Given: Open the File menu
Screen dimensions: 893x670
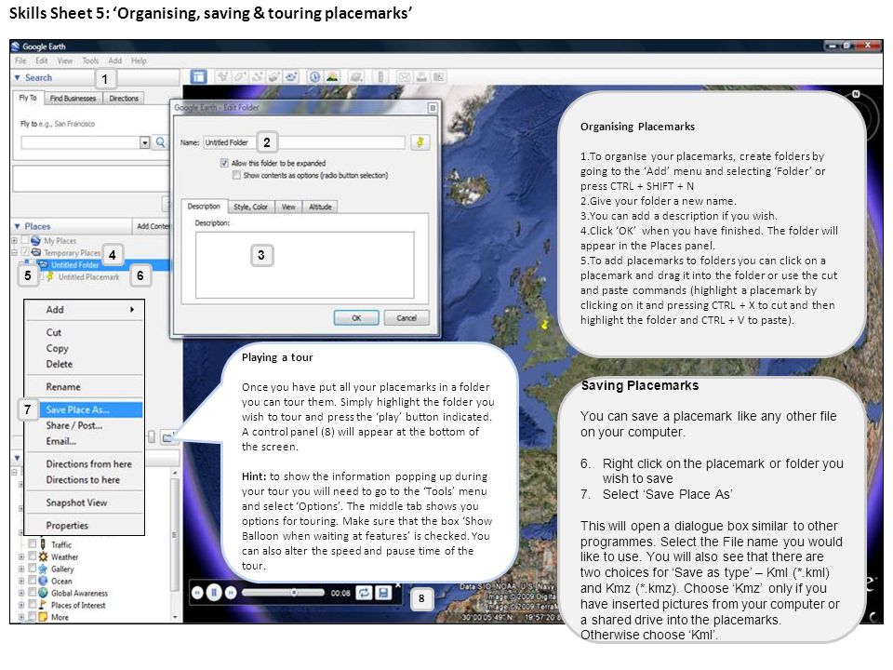Looking at the screenshot, I should [20, 60].
